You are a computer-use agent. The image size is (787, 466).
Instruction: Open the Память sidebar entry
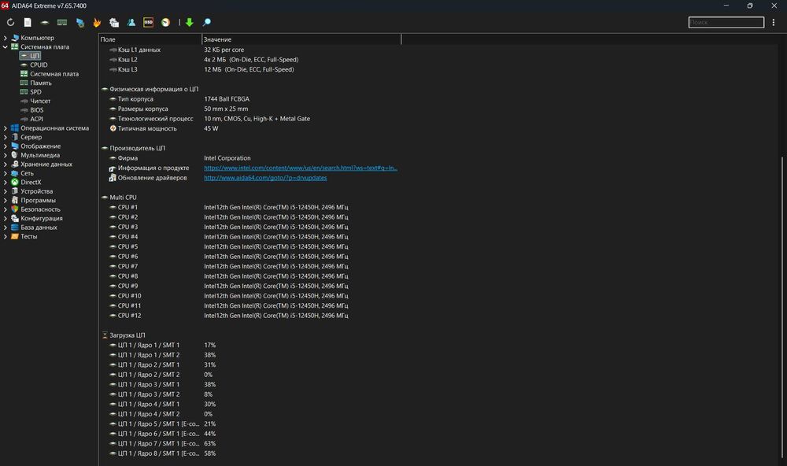click(x=41, y=83)
